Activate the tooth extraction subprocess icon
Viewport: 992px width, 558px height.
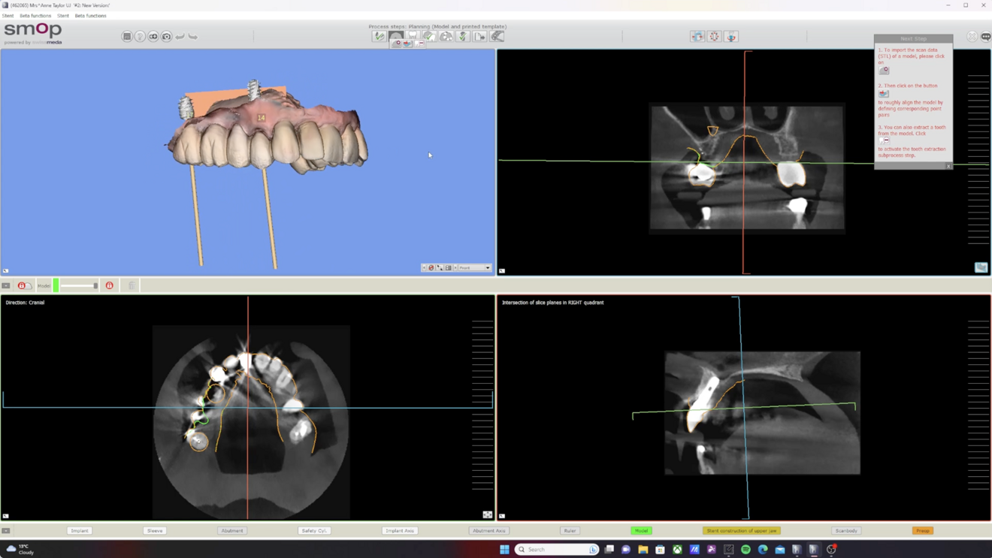(x=420, y=44)
